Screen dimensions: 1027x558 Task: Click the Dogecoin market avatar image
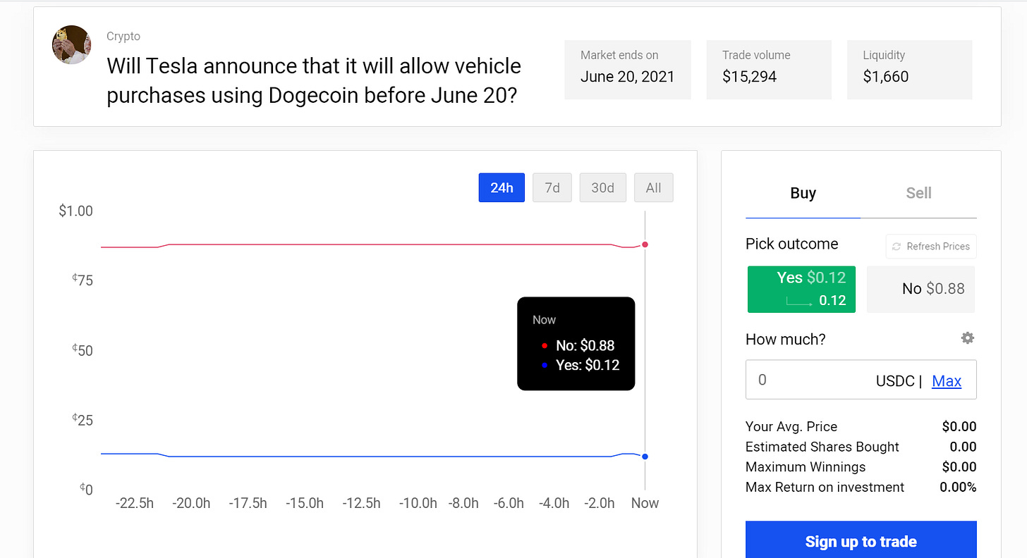[x=72, y=45]
